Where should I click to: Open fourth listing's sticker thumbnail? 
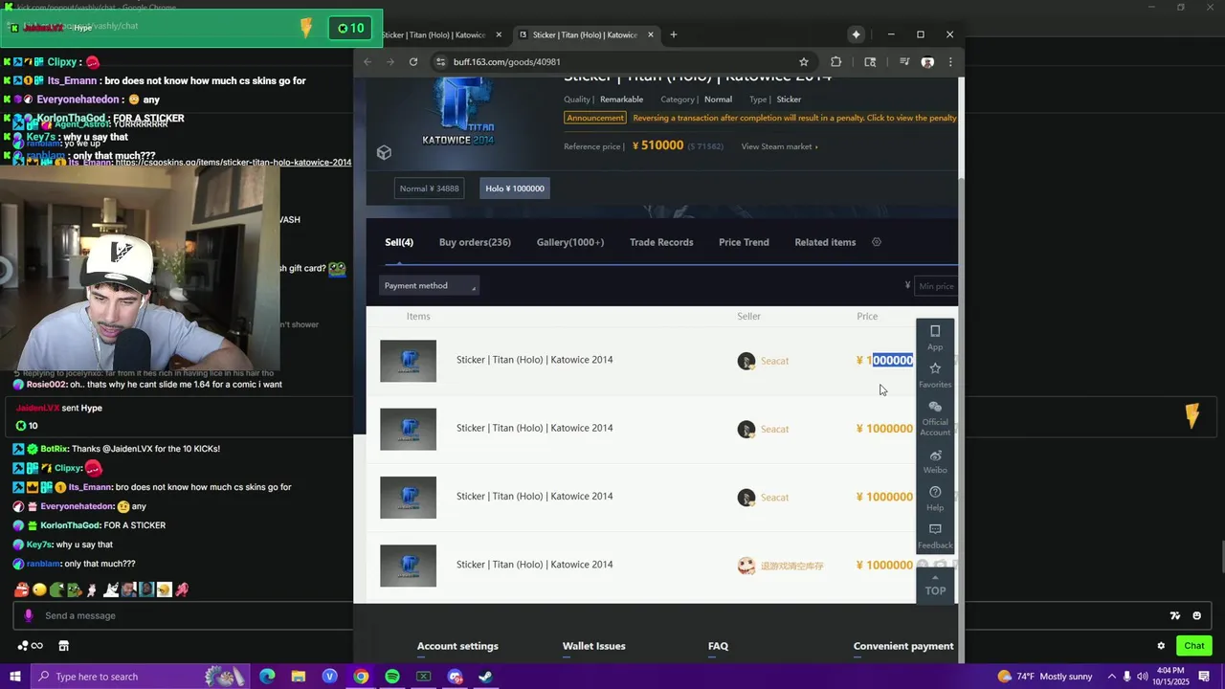(x=408, y=566)
